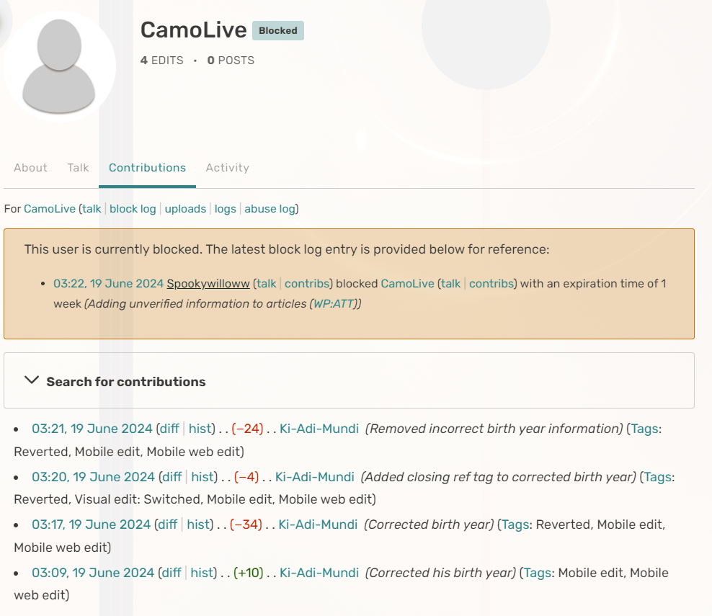
Task: View diff for the 03:09 edit
Action: [x=171, y=573]
